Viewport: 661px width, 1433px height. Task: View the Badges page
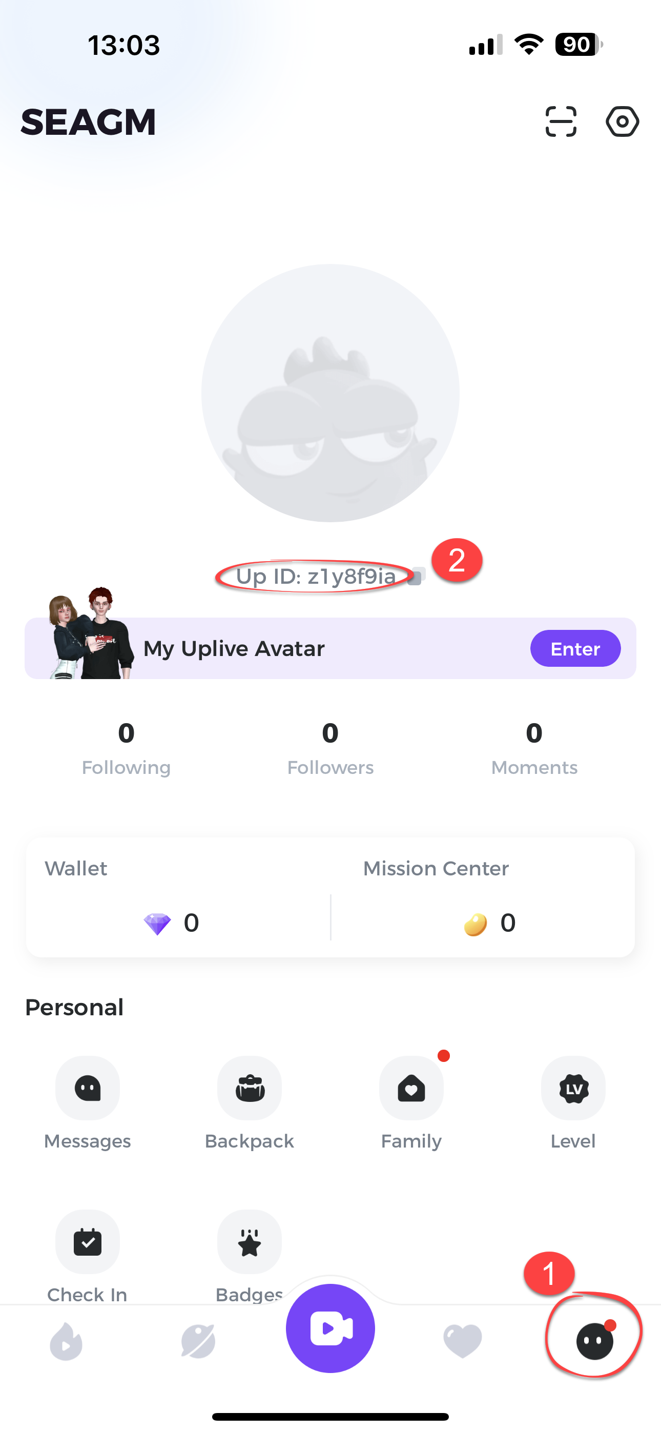249,1243
